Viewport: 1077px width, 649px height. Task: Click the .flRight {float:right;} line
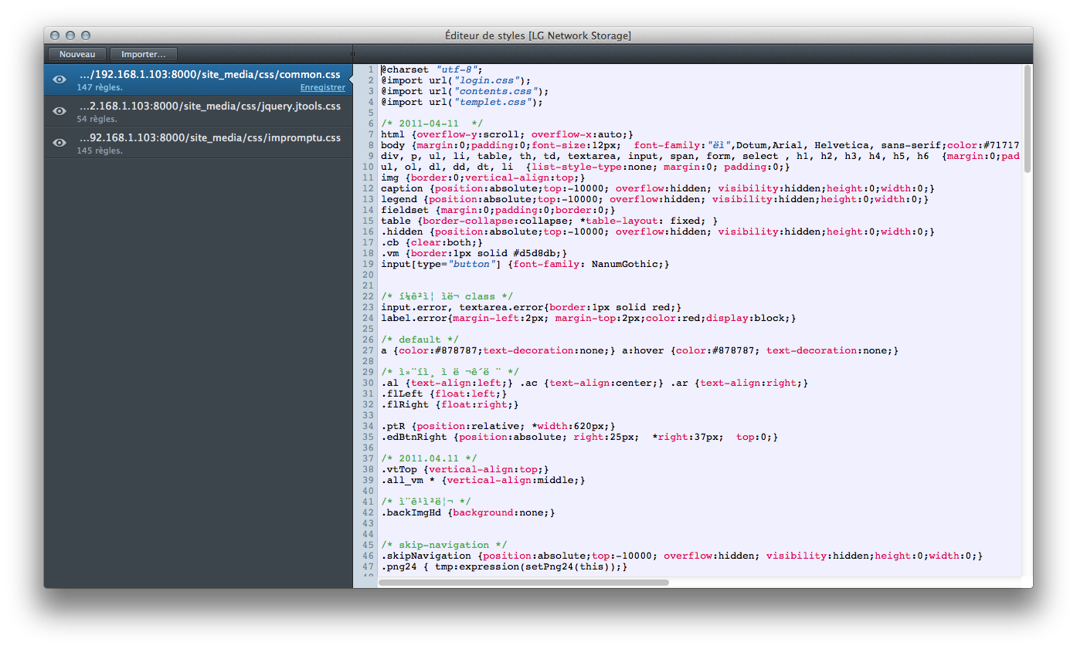(x=450, y=404)
